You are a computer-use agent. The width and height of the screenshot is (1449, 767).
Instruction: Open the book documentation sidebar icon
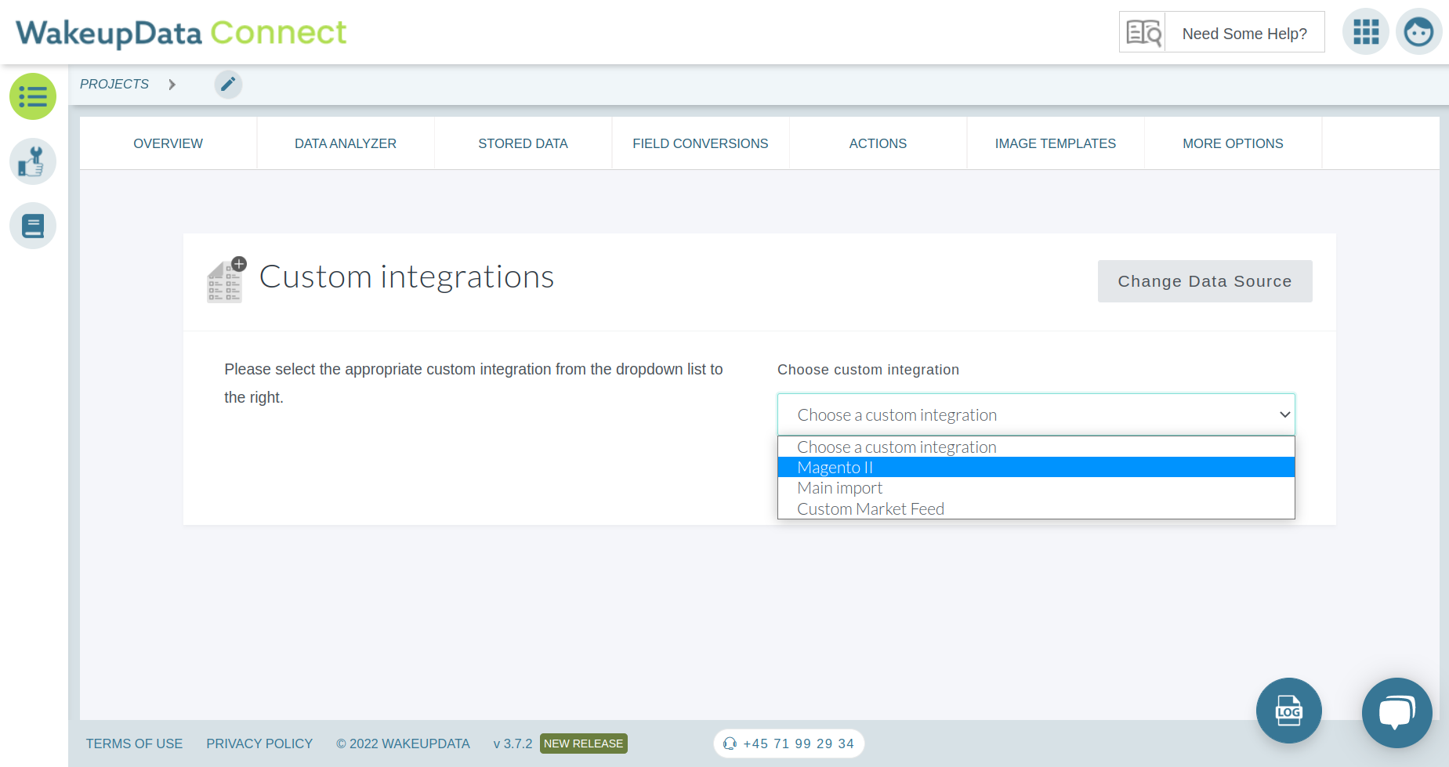coord(33,226)
